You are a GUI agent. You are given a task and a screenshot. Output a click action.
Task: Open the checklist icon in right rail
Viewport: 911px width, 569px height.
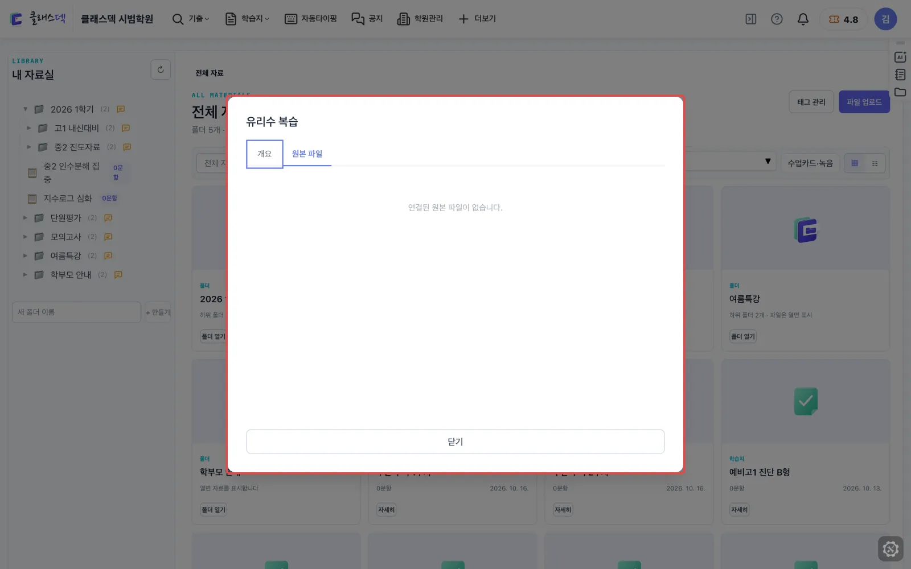[x=900, y=75]
